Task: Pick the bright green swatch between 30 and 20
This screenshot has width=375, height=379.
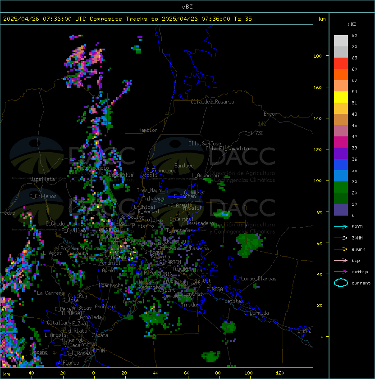Action: pyautogui.click(x=341, y=187)
